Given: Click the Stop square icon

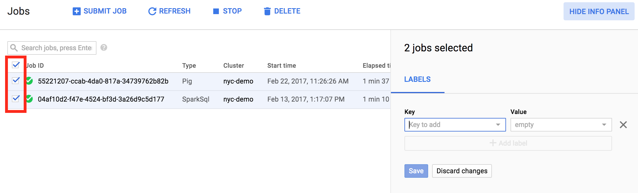Looking at the screenshot, I should point(216,11).
